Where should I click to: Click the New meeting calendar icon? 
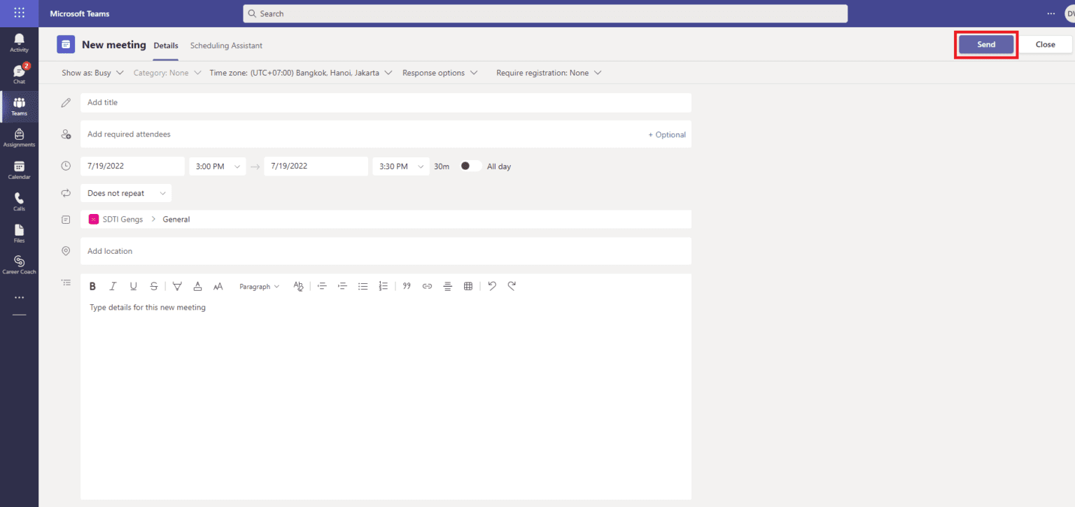[66, 44]
